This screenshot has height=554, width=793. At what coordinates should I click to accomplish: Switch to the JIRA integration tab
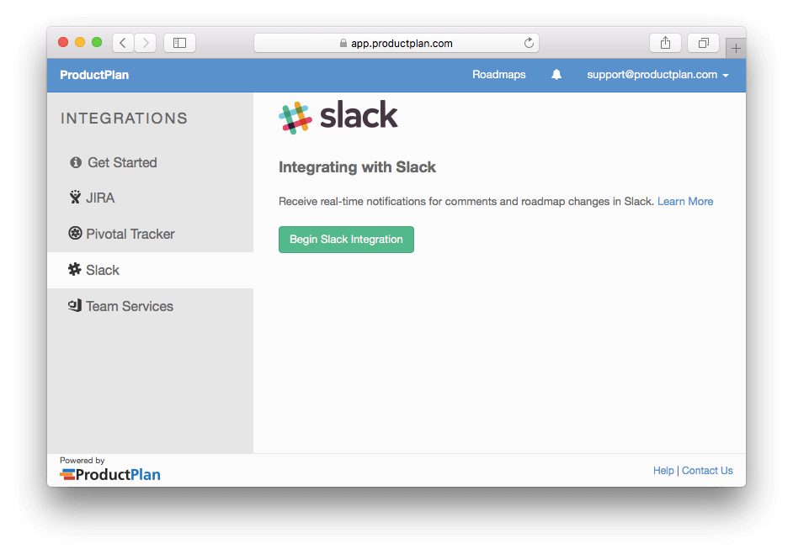(x=150, y=198)
